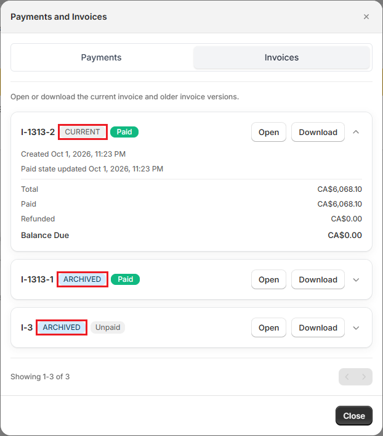Click the ARCHIVED badge on I-3
The width and height of the screenshot is (383, 436).
pos(62,327)
